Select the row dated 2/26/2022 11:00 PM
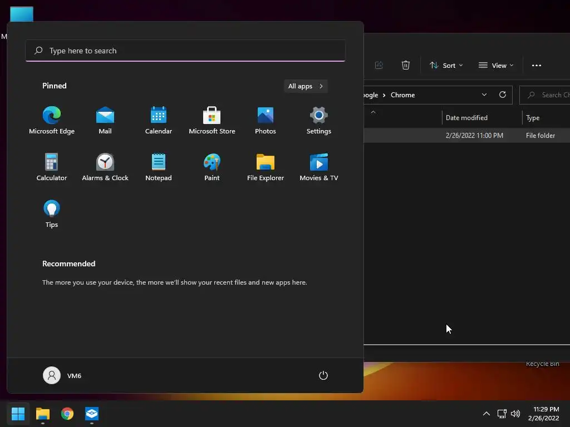 pos(467,136)
